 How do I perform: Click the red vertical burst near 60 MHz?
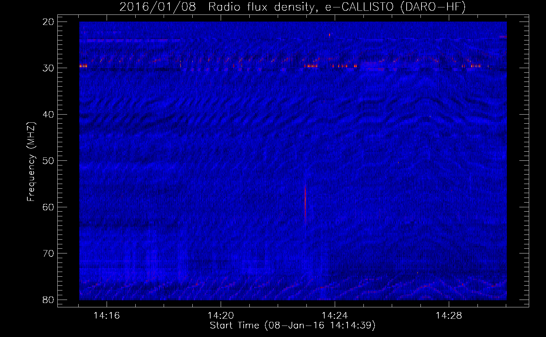(x=305, y=204)
